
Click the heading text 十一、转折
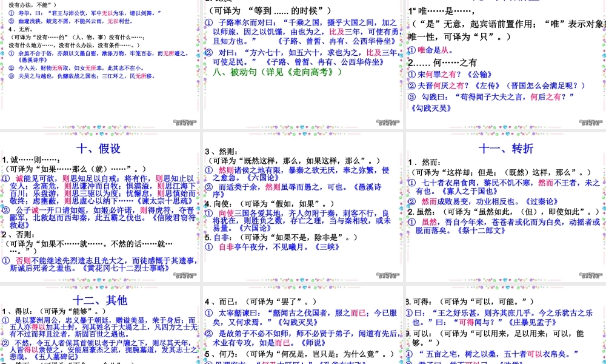(x=506, y=149)
